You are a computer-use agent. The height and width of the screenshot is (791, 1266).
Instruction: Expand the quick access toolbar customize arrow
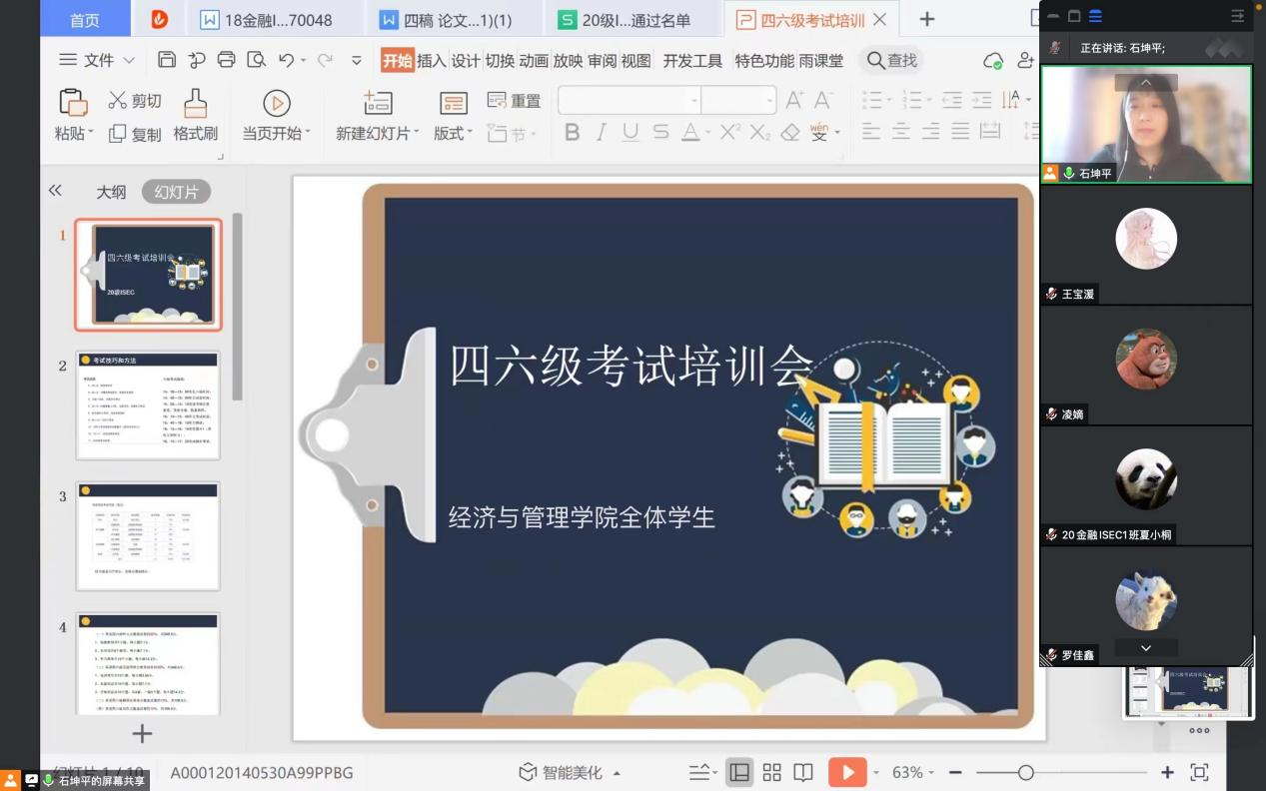click(x=357, y=60)
